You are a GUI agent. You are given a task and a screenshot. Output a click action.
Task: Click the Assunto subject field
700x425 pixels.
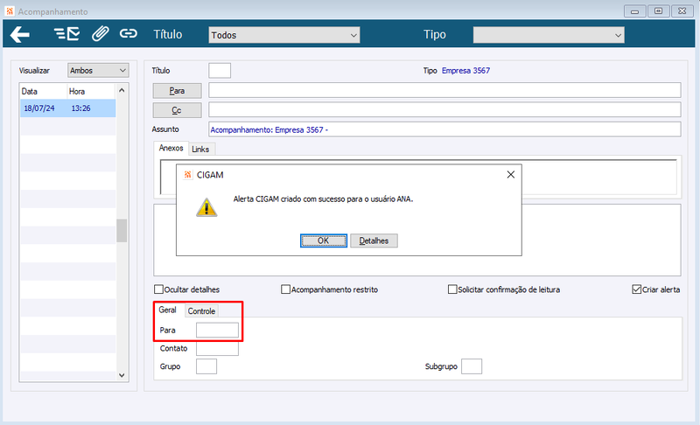(x=444, y=129)
